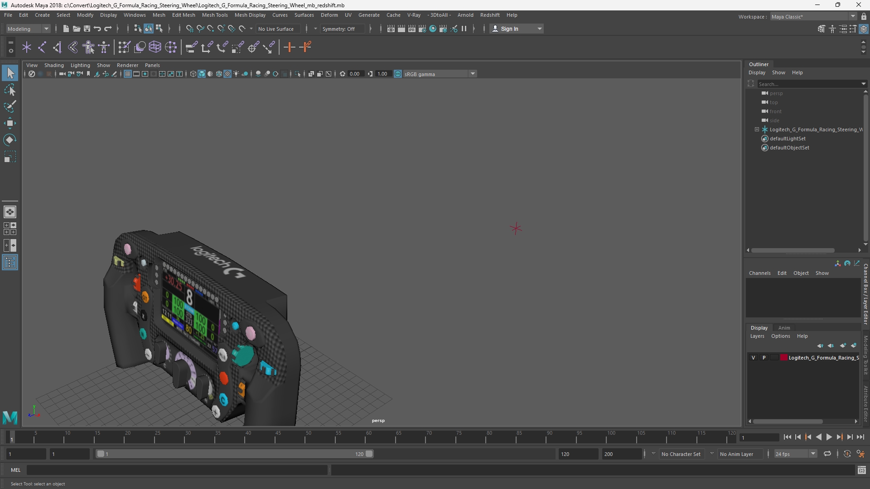Screen dimensions: 870x489
Task: Open the No Character Set dropdown
Action: (681, 454)
